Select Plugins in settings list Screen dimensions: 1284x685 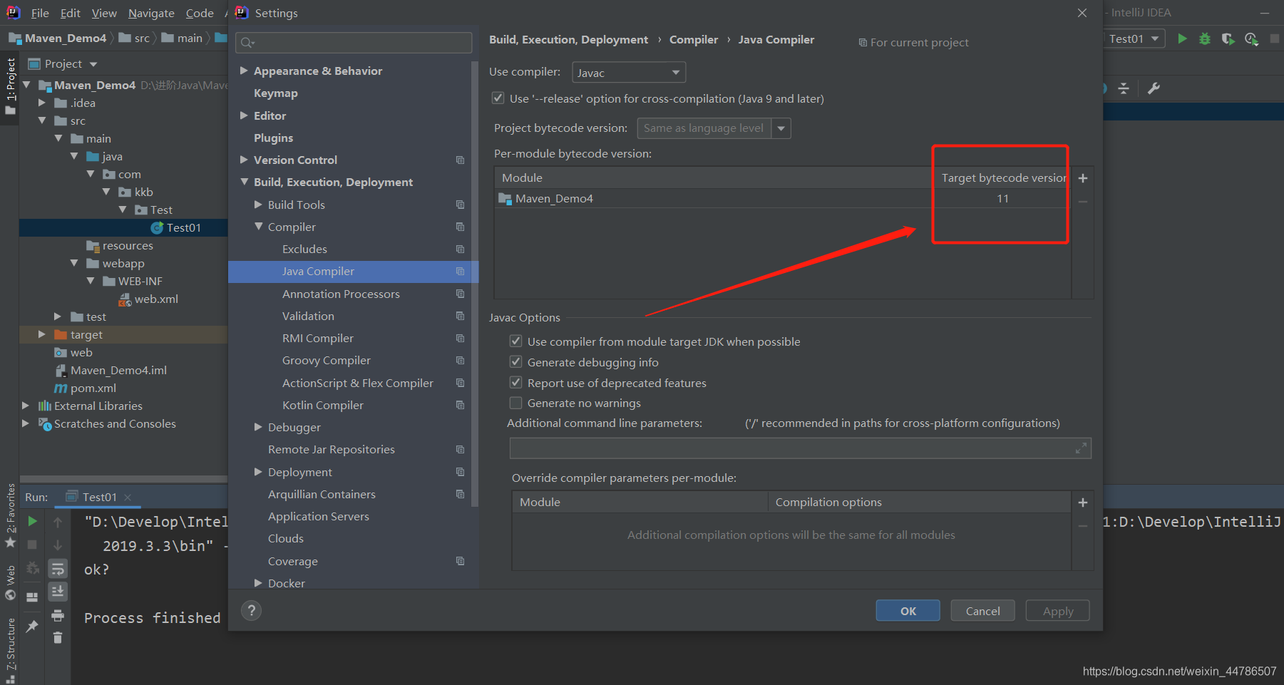[274, 138]
